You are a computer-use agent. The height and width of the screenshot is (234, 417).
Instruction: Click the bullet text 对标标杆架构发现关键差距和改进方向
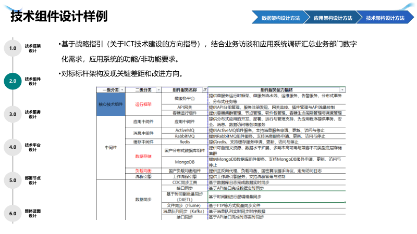coord(122,74)
